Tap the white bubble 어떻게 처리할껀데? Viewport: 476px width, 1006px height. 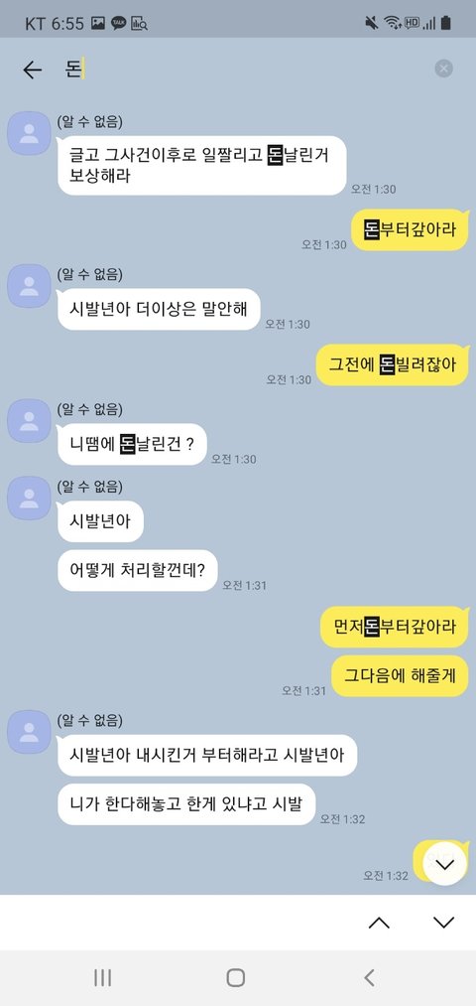137,570
